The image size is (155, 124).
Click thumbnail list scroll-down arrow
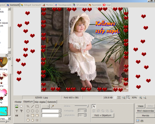click(9, 118)
